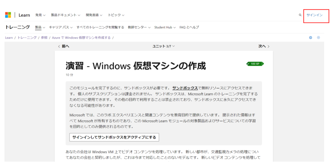Viewport: 332px width, 167px height.
Task: Click the Microsoft logo
Action: pos(8,15)
